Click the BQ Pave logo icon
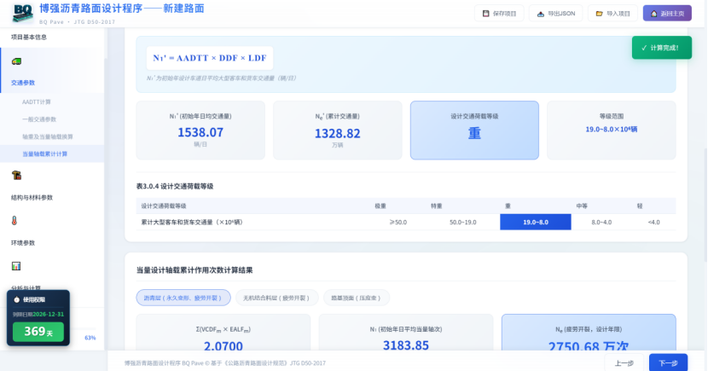 tap(23, 13)
